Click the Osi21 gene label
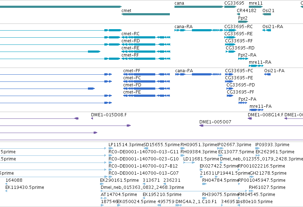The width and height of the screenshot is (303, 207). pos(268,10)
